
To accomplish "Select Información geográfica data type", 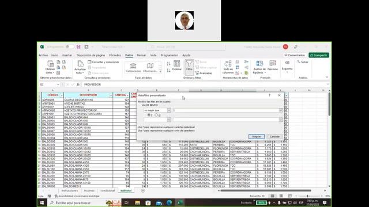I will (x=150, y=67).
